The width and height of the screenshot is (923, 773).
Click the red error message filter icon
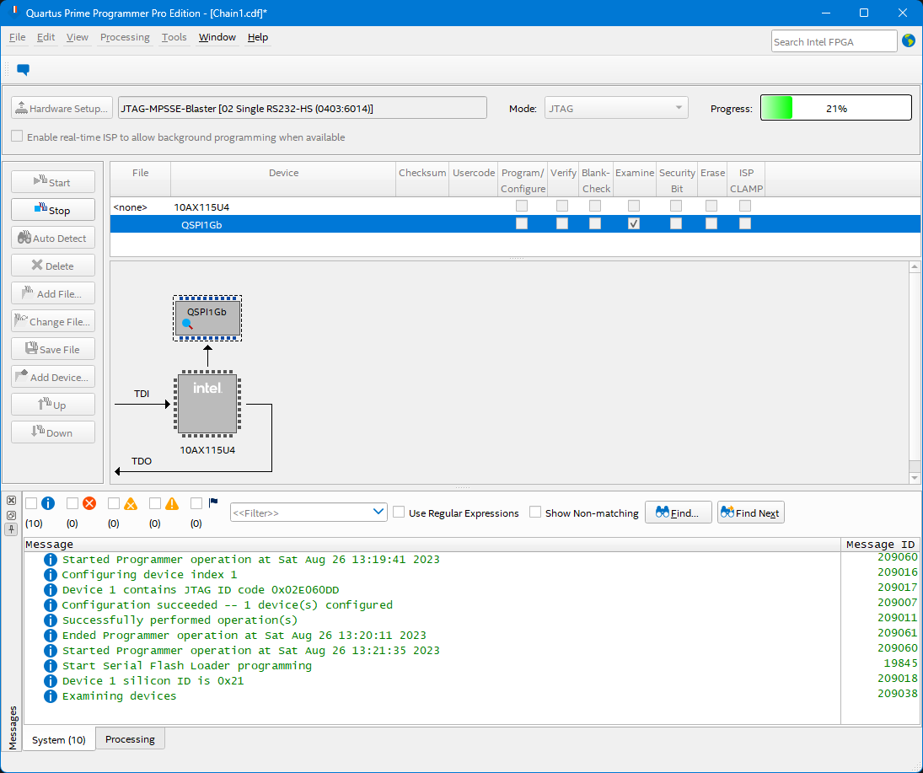point(89,503)
